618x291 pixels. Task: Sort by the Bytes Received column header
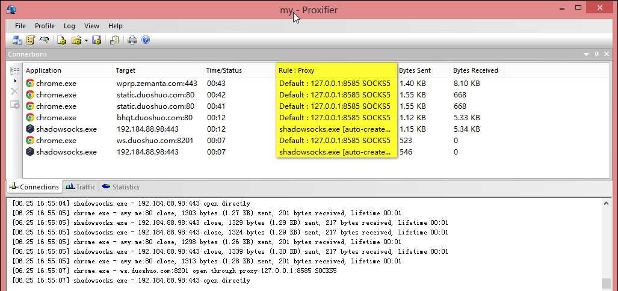point(477,70)
